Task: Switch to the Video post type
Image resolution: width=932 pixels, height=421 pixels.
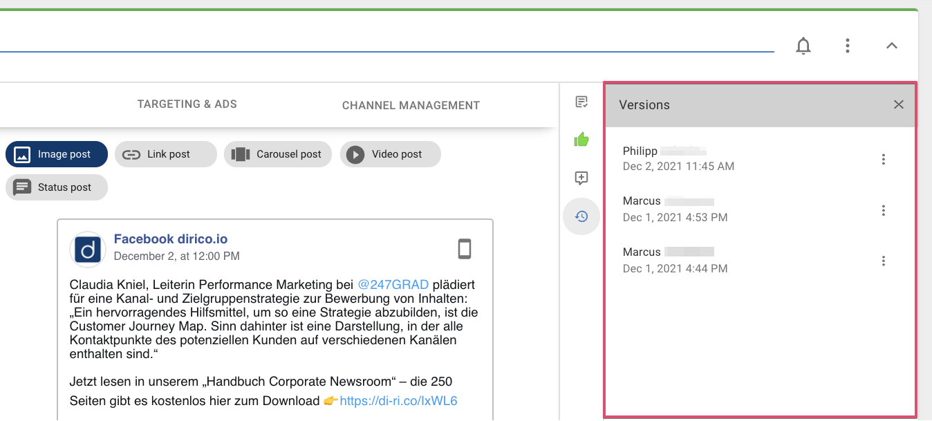Action: 390,154
